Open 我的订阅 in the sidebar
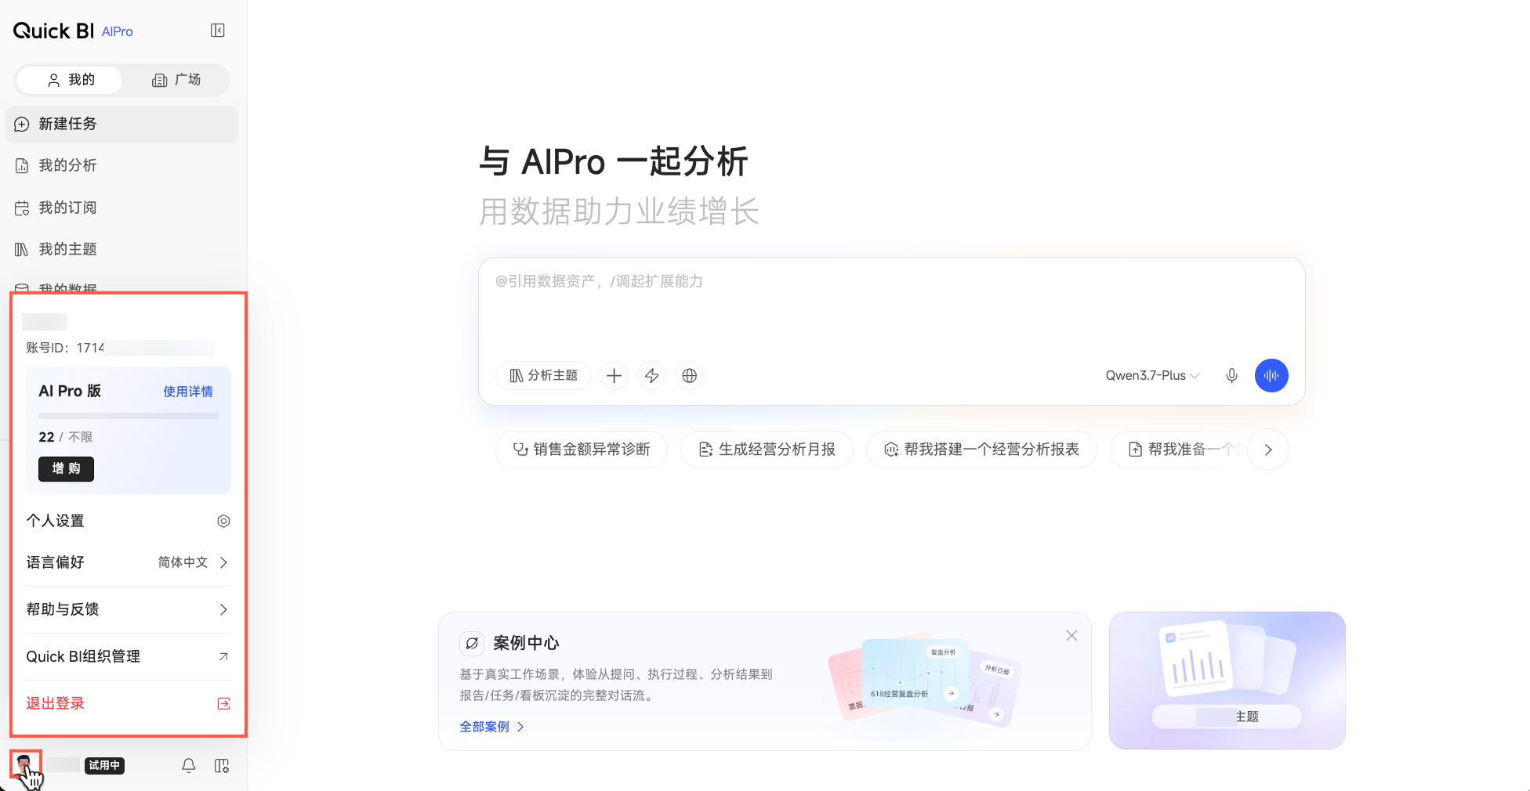 pyautogui.click(x=121, y=208)
